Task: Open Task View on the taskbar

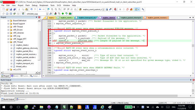Action: pyautogui.click(x=18, y=107)
